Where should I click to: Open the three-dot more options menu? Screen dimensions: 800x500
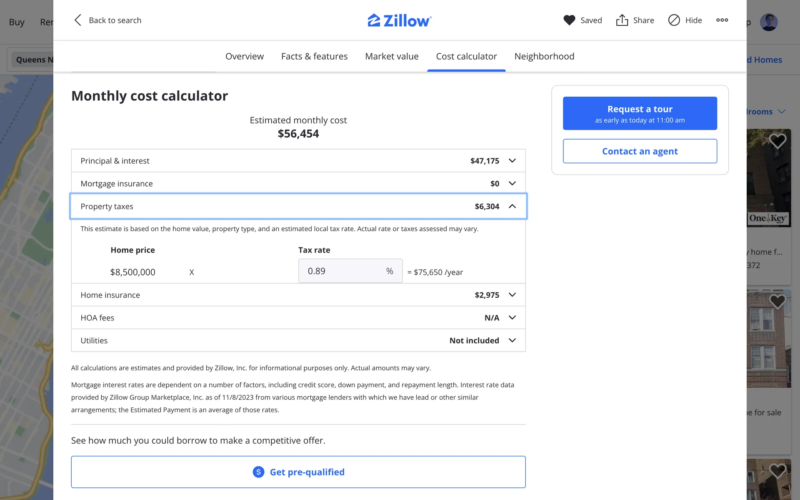pyautogui.click(x=722, y=20)
